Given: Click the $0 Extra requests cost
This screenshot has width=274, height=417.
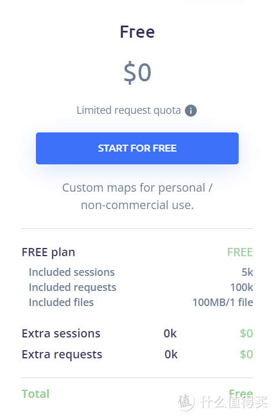Looking at the screenshot, I should tap(246, 354).
